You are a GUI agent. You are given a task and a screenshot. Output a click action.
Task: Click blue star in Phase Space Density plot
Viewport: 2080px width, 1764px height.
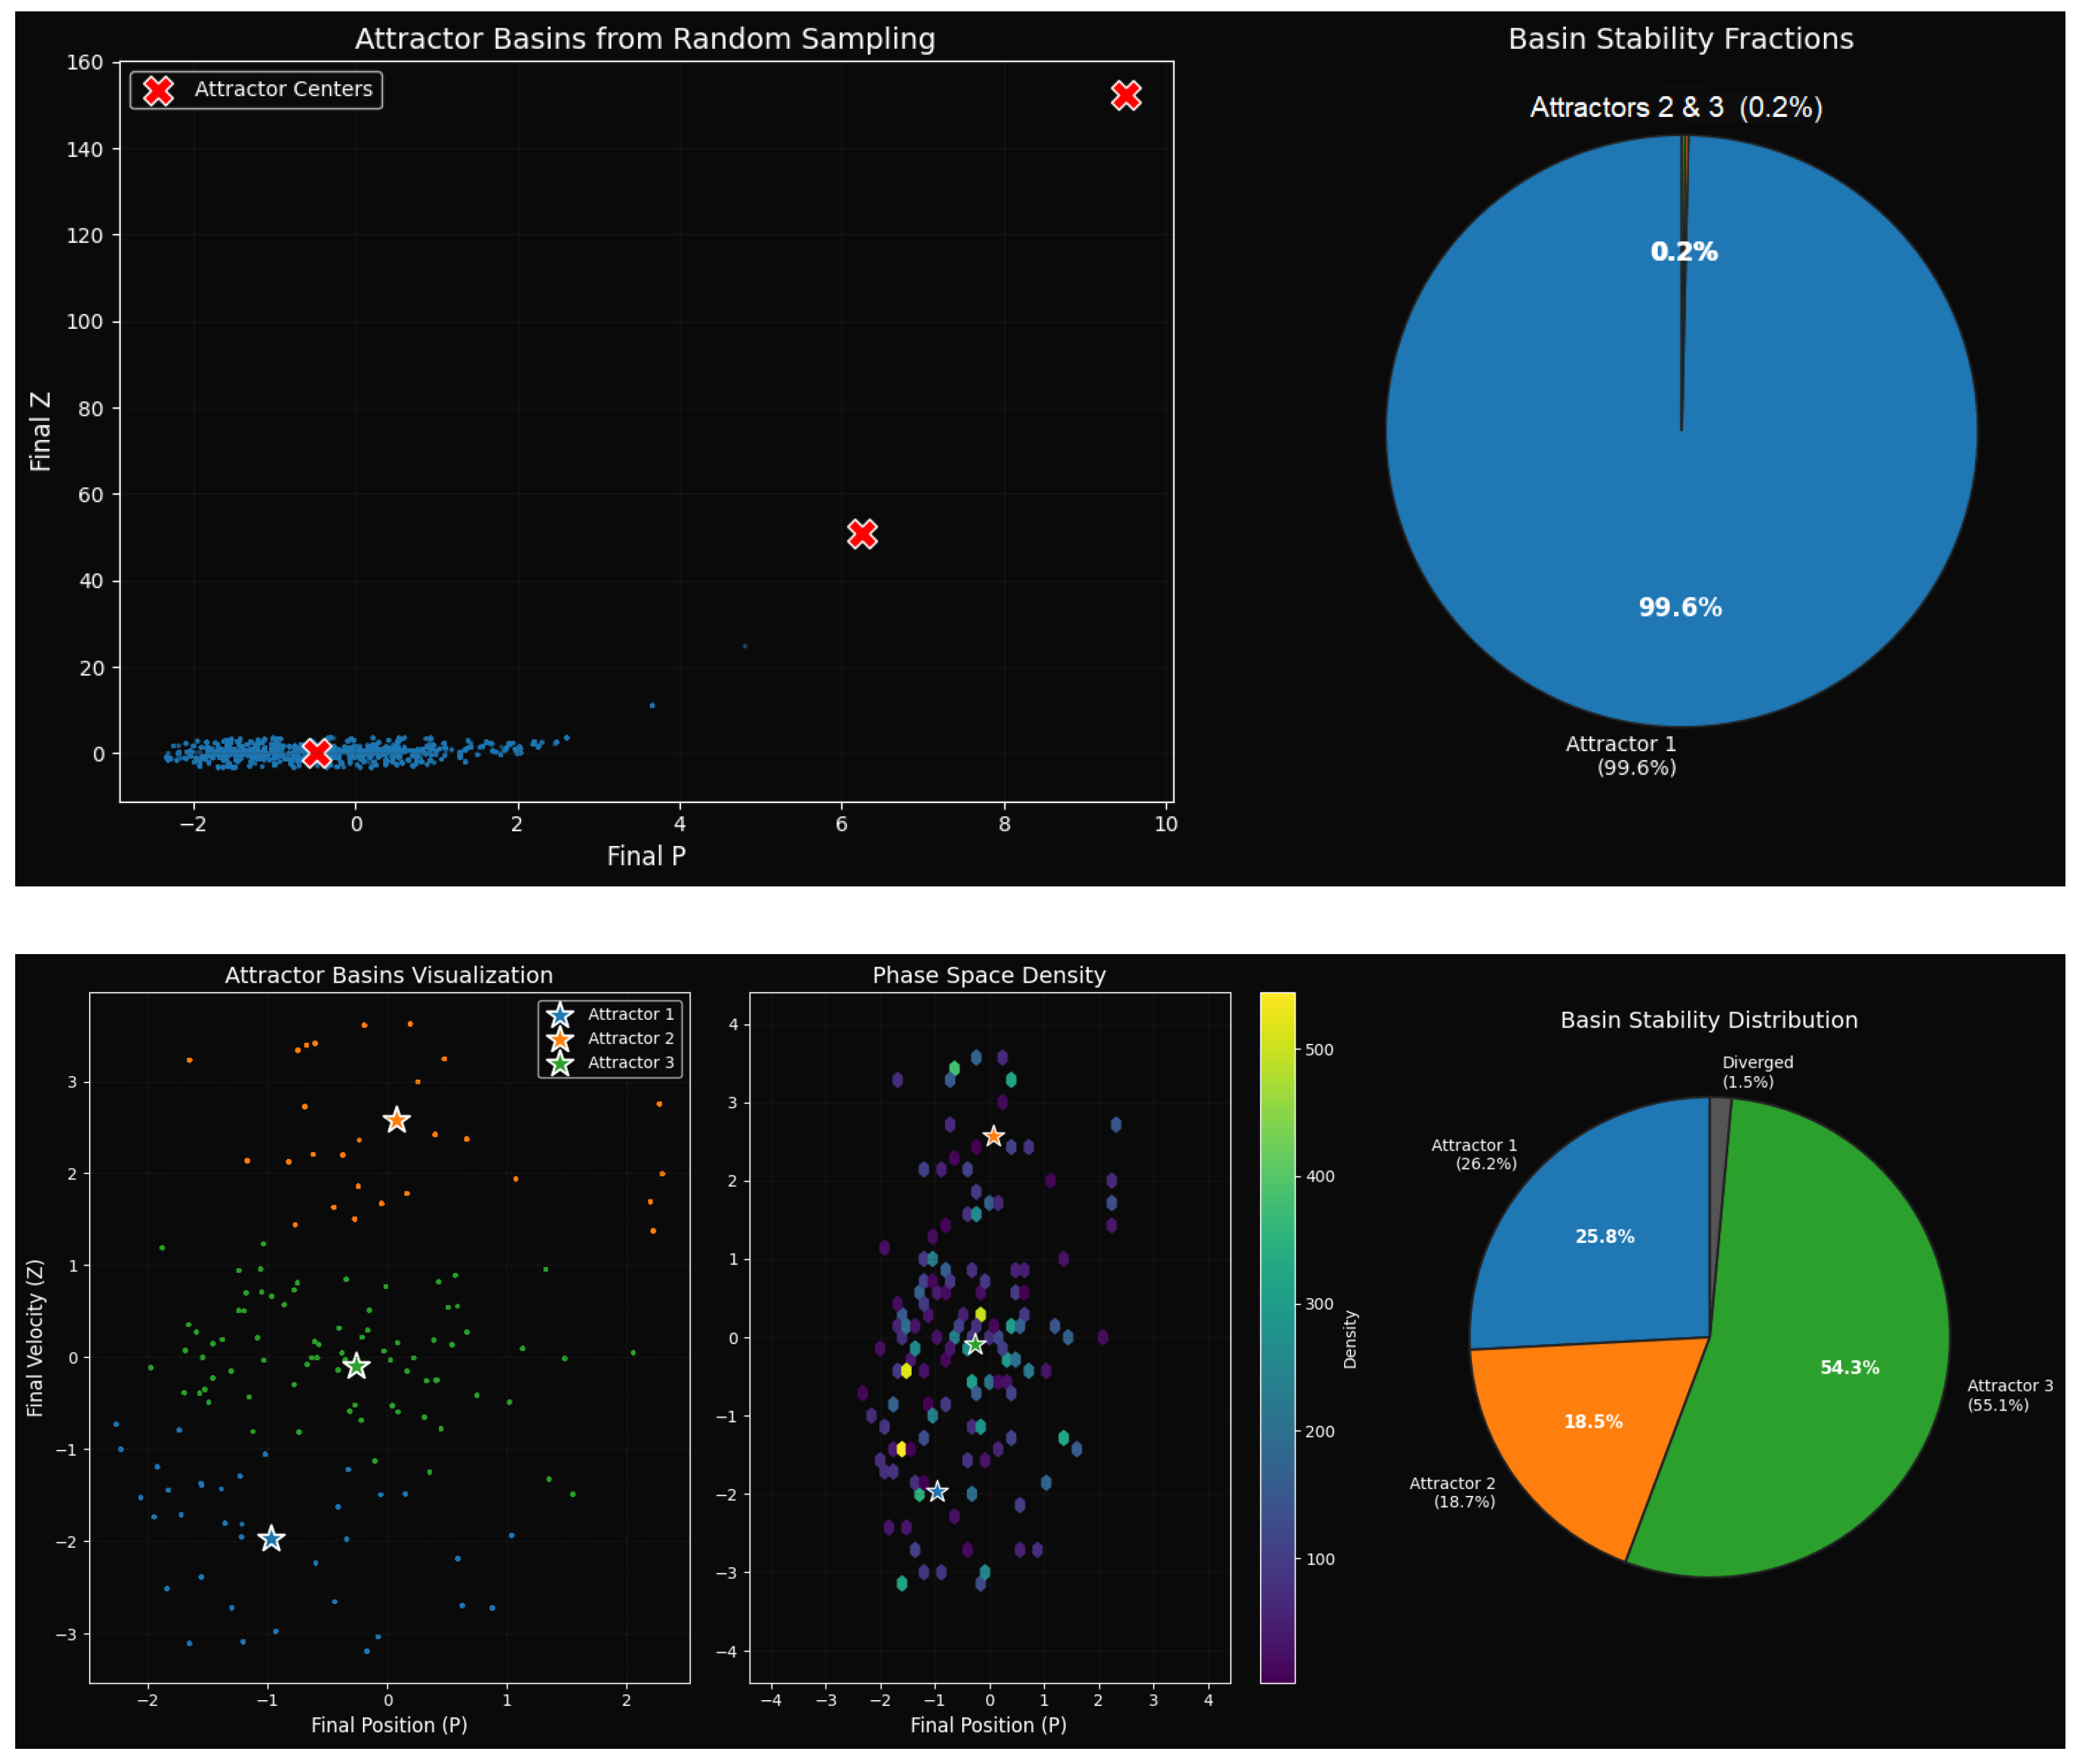937,1492
